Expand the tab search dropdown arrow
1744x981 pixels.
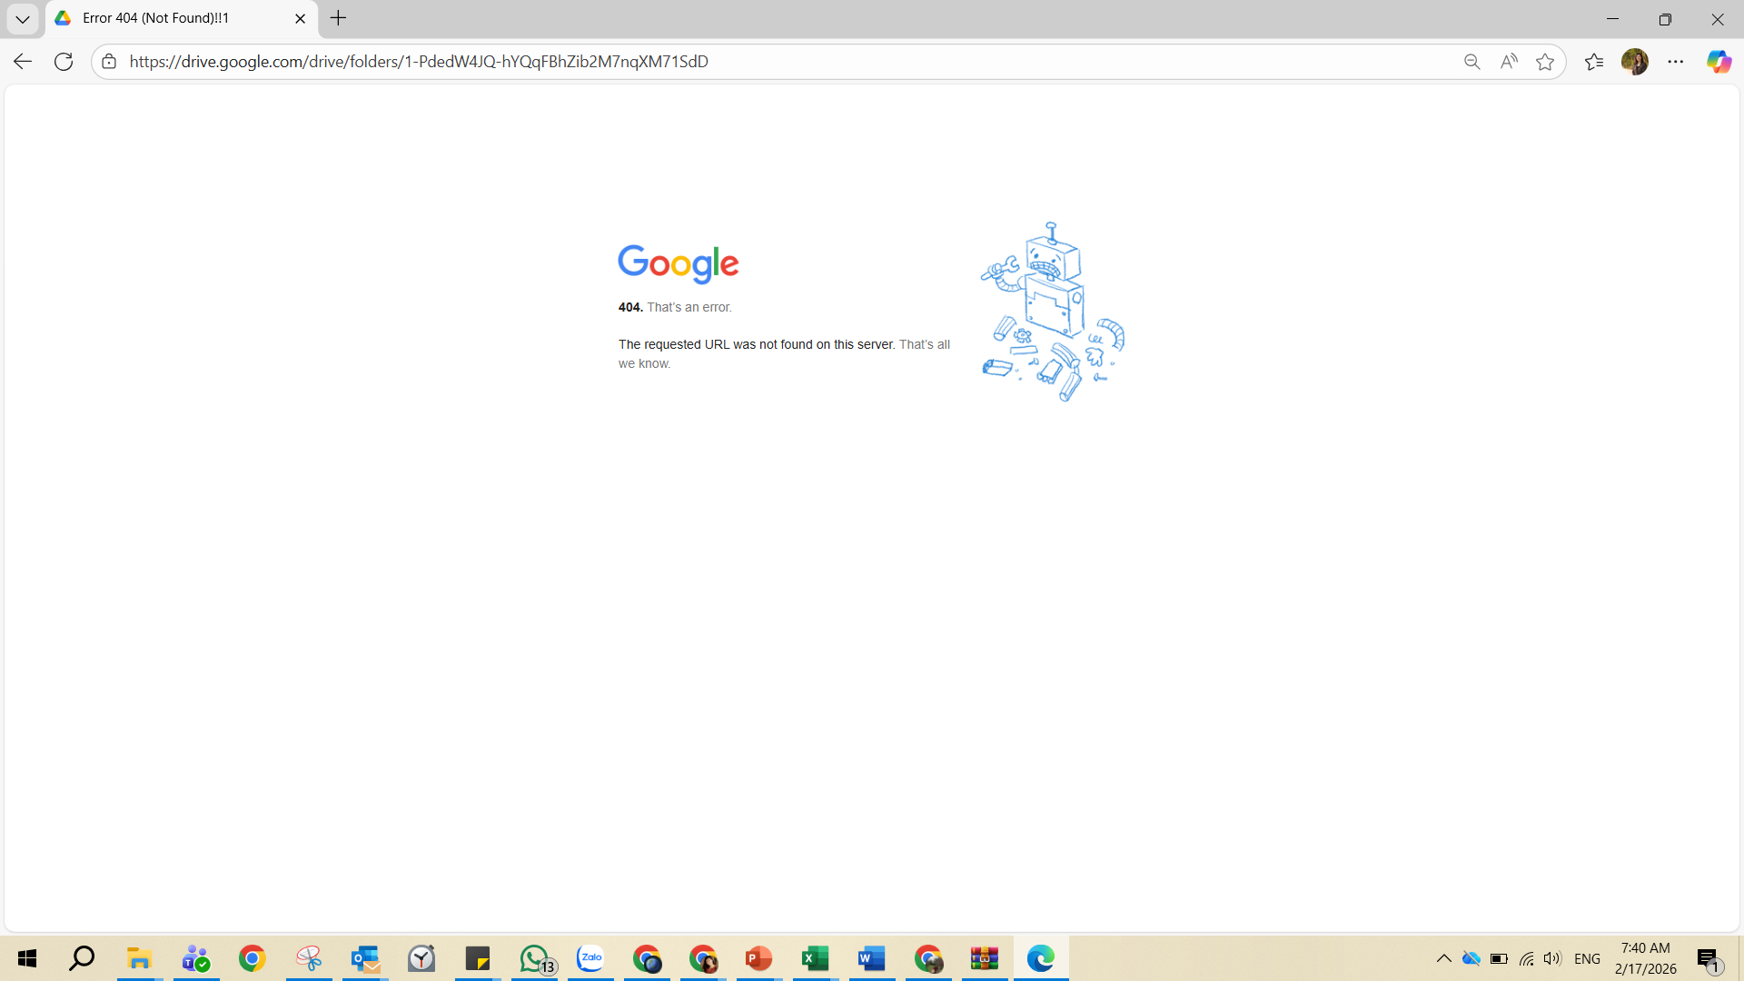(23, 18)
